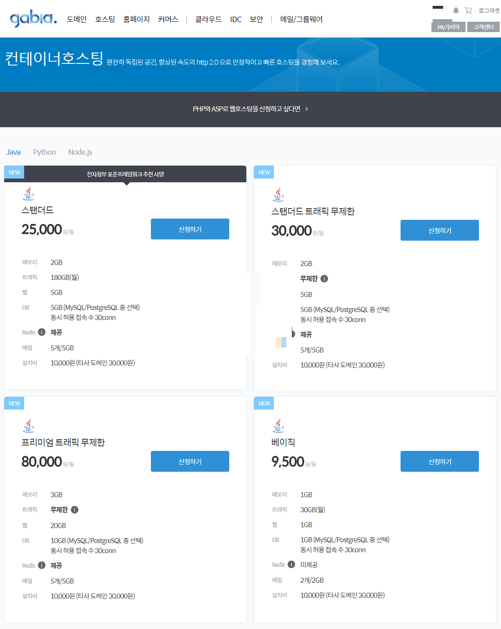Open 홈페이지 menu

136,19
